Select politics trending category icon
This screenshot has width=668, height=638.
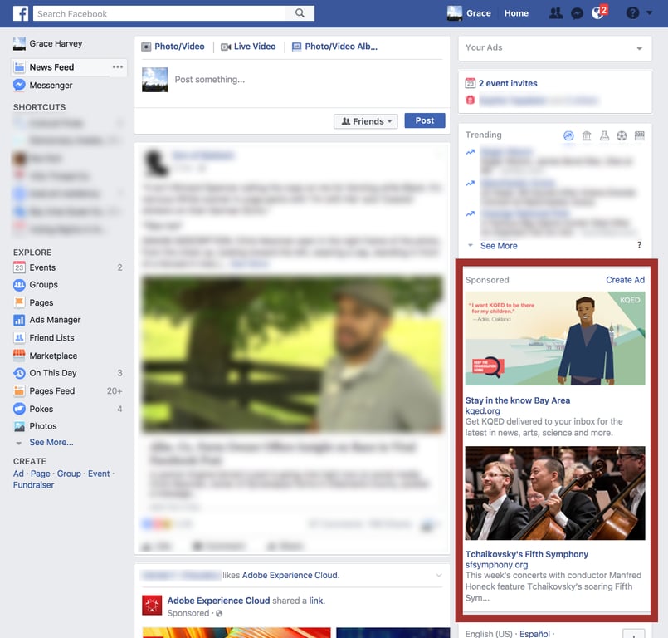pyautogui.click(x=587, y=135)
